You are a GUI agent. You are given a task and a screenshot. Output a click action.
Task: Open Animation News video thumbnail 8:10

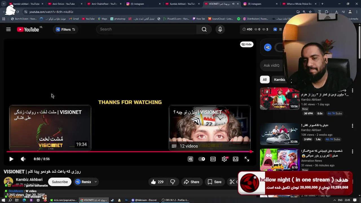279,160
